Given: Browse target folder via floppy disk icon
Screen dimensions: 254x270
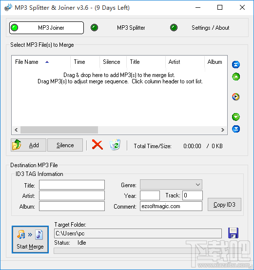Looking at the screenshot, I should coord(233,233).
